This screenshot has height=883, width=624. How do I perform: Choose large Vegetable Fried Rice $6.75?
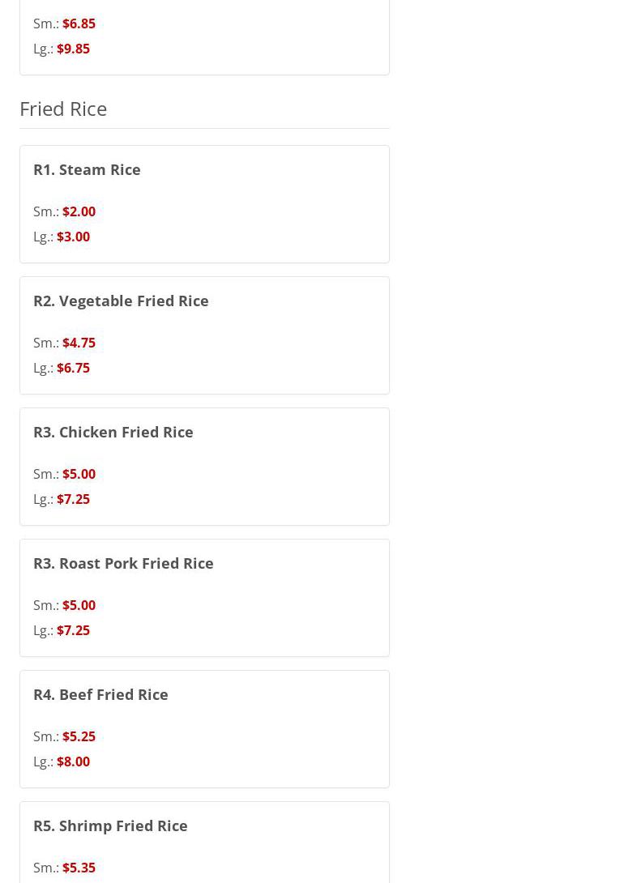coord(73,368)
